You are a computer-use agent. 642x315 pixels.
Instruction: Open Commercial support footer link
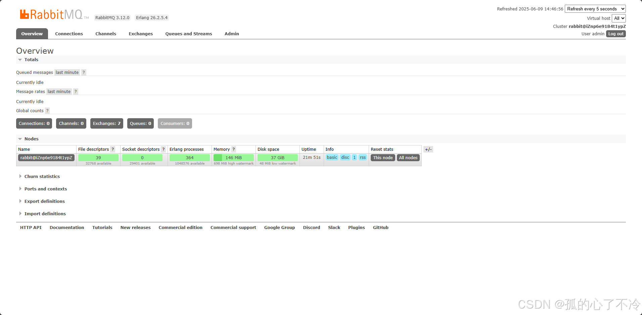coord(233,227)
